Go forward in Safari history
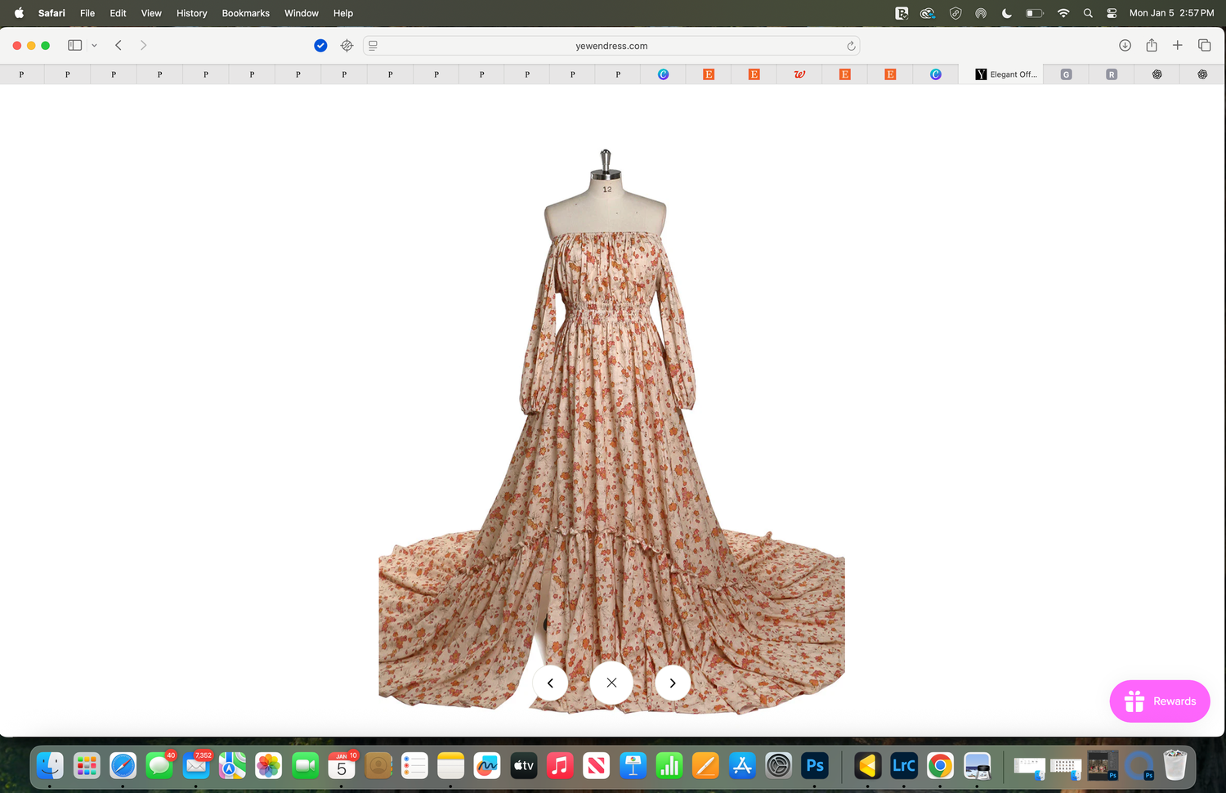 (x=143, y=46)
